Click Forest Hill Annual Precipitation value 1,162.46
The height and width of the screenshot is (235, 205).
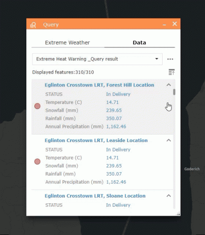pyautogui.click(x=116, y=126)
